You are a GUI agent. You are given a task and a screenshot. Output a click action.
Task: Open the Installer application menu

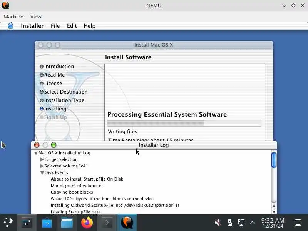(x=32, y=26)
